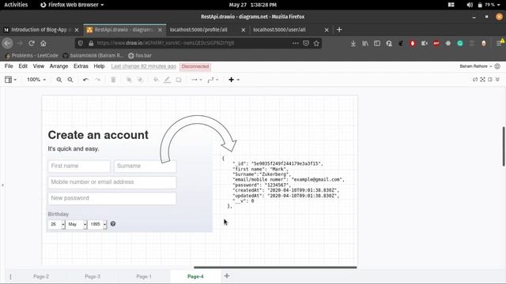
Task: Click the zoom in magnifier icon
Action: 59,80
